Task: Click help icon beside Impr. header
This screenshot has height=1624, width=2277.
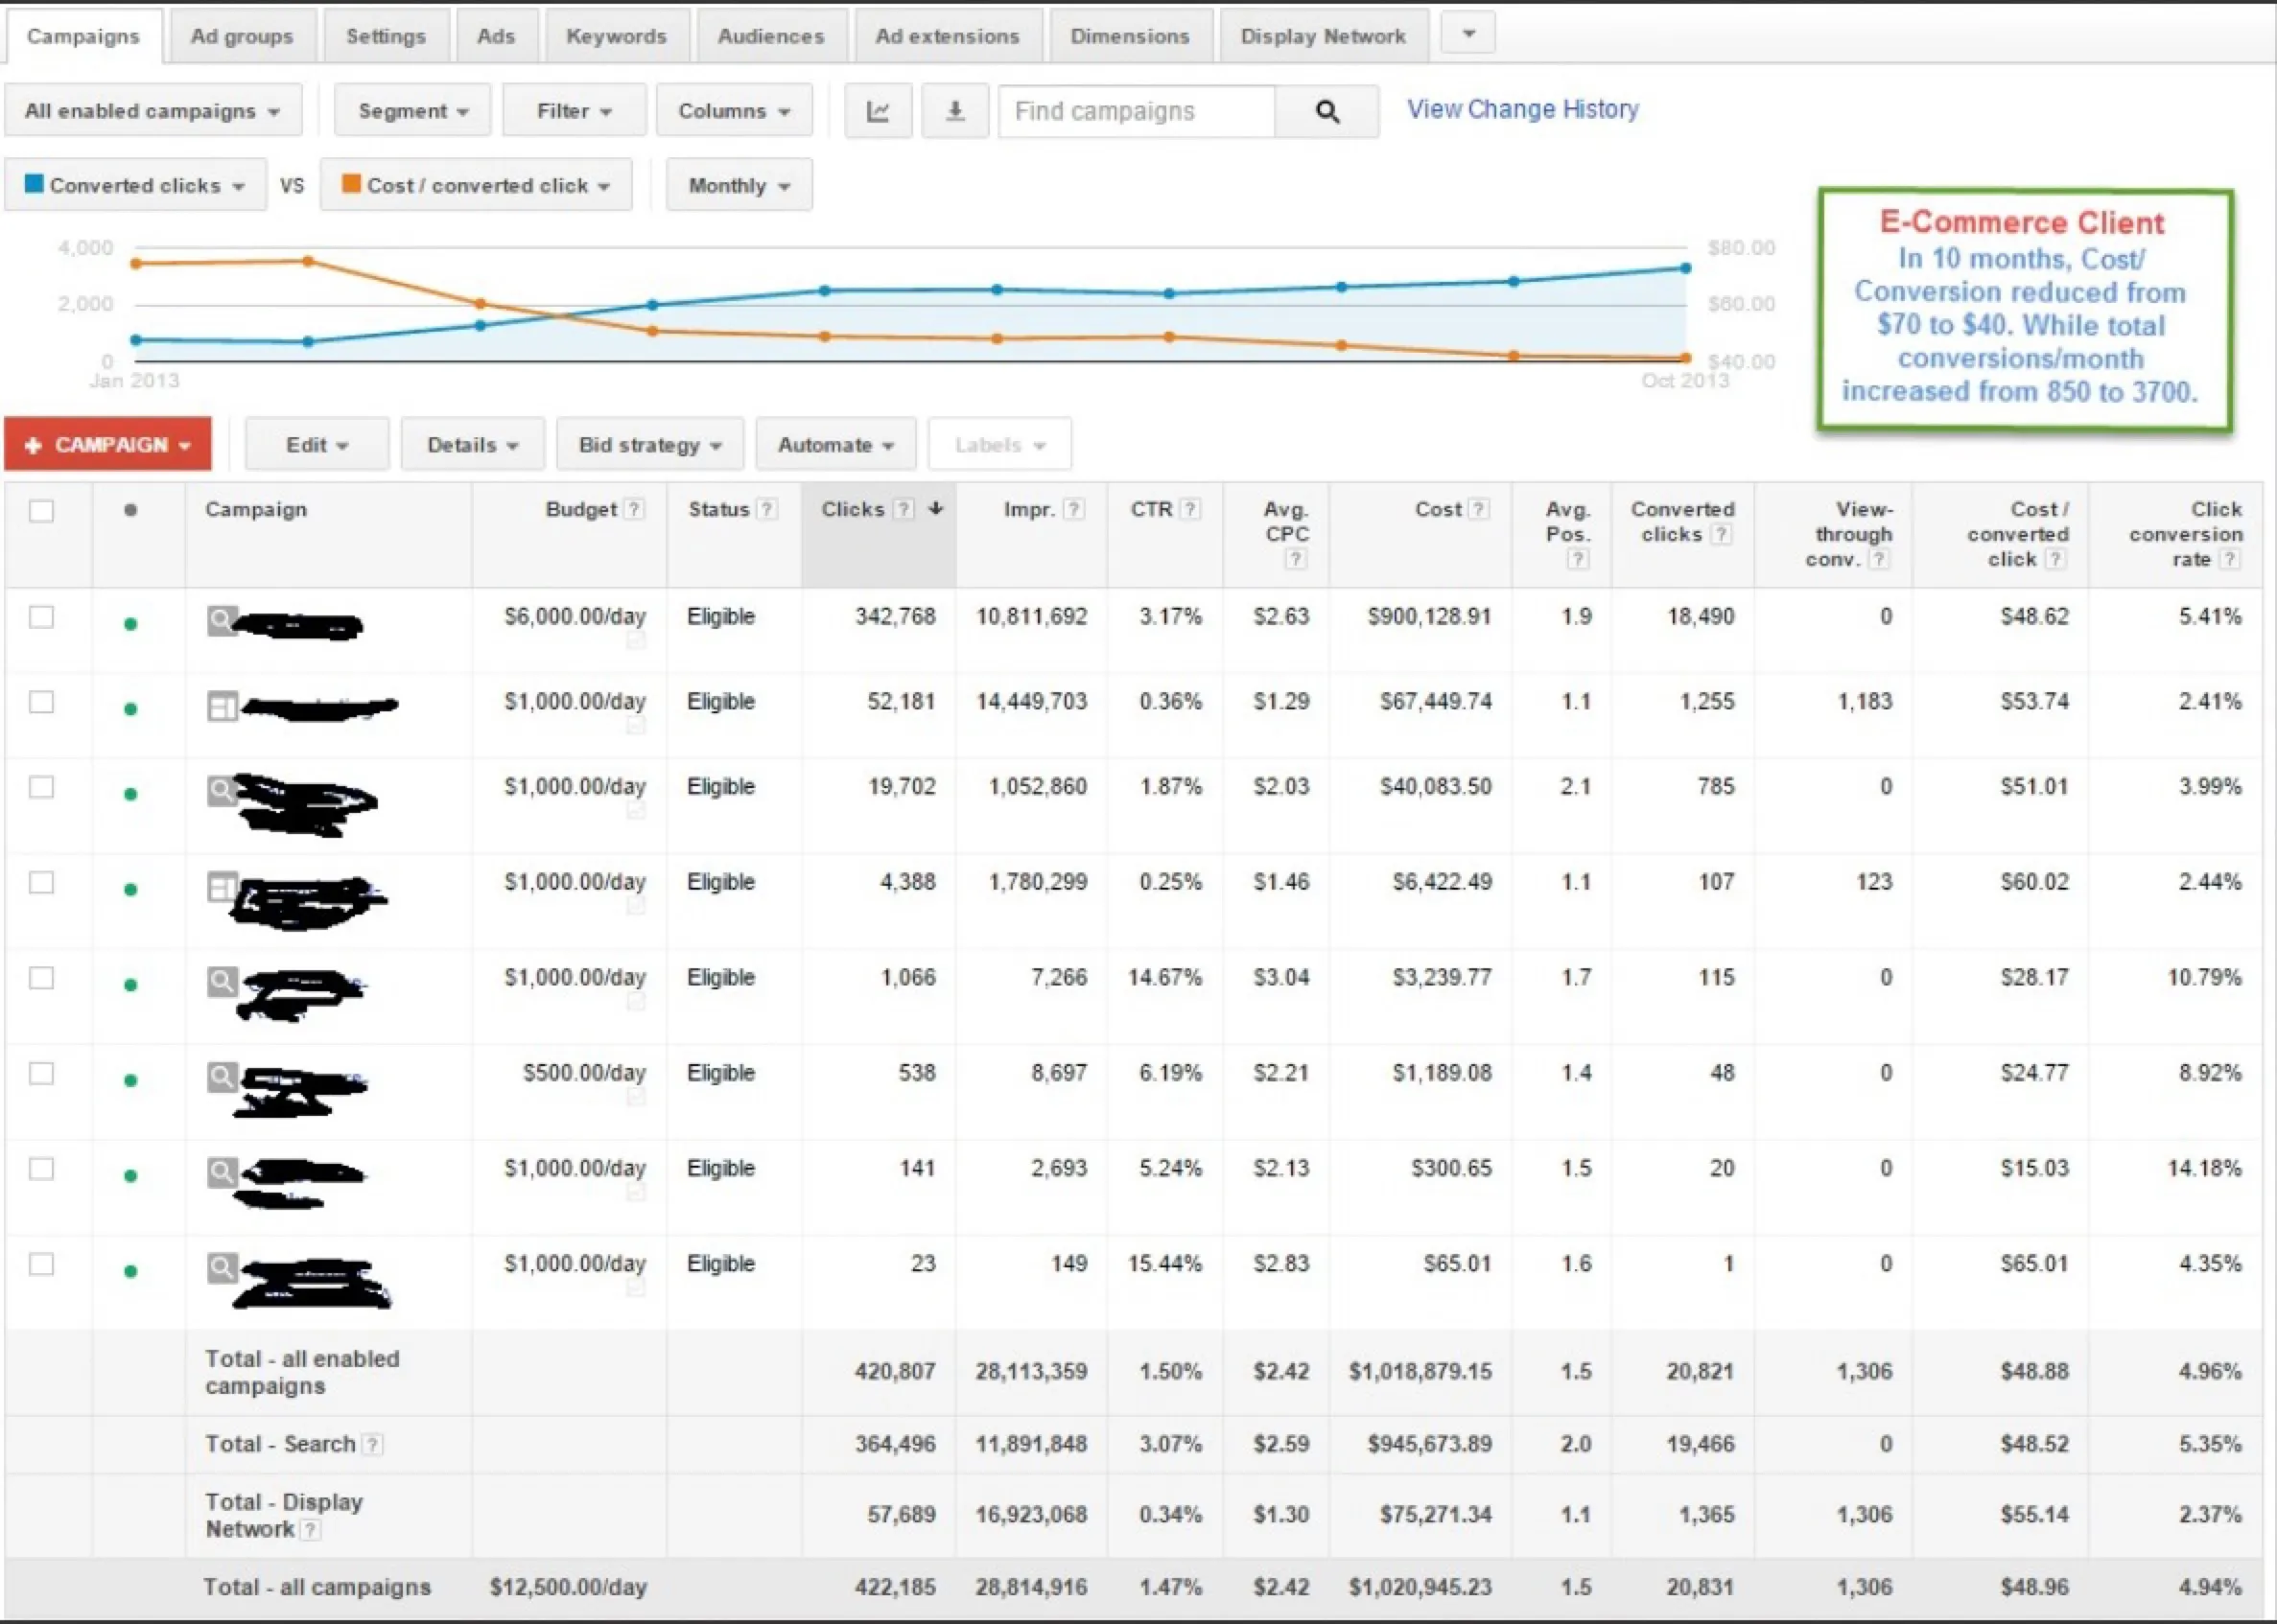Action: click(x=1073, y=509)
